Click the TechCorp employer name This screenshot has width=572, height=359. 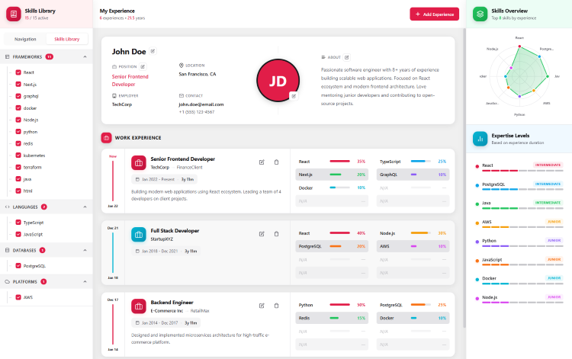122,104
